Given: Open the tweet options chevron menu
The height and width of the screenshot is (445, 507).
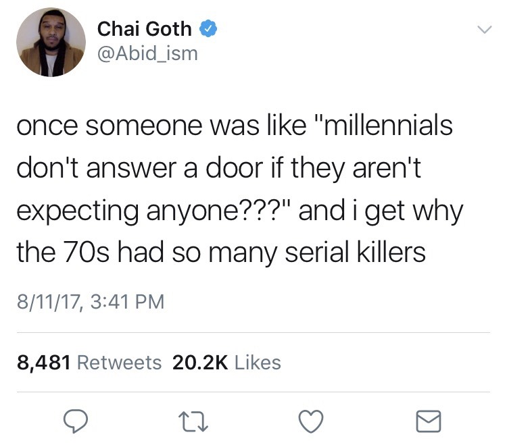Looking at the screenshot, I should 483,30.
